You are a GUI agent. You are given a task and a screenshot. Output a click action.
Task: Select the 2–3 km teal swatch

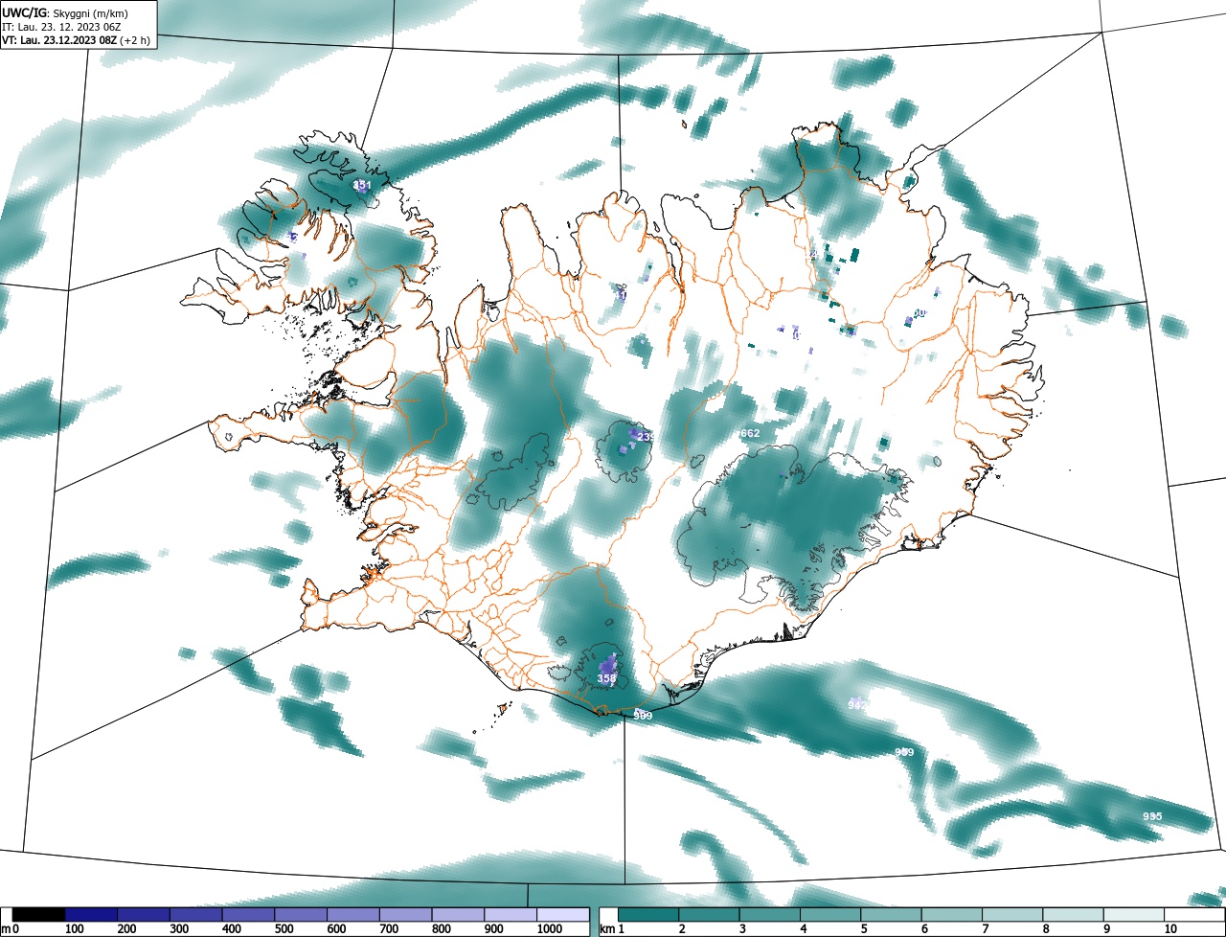[x=709, y=915]
